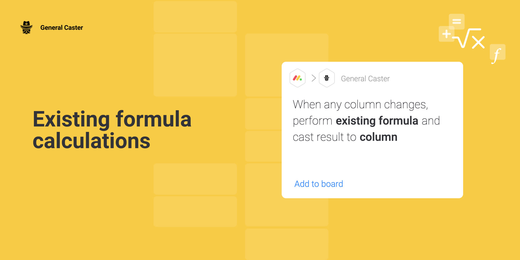The height and width of the screenshot is (260, 520).
Task: Click the square root symbol
Action: [x=466, y=38]
